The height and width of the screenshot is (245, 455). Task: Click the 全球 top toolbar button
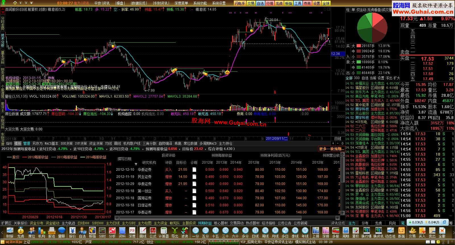tap(326, 3)
